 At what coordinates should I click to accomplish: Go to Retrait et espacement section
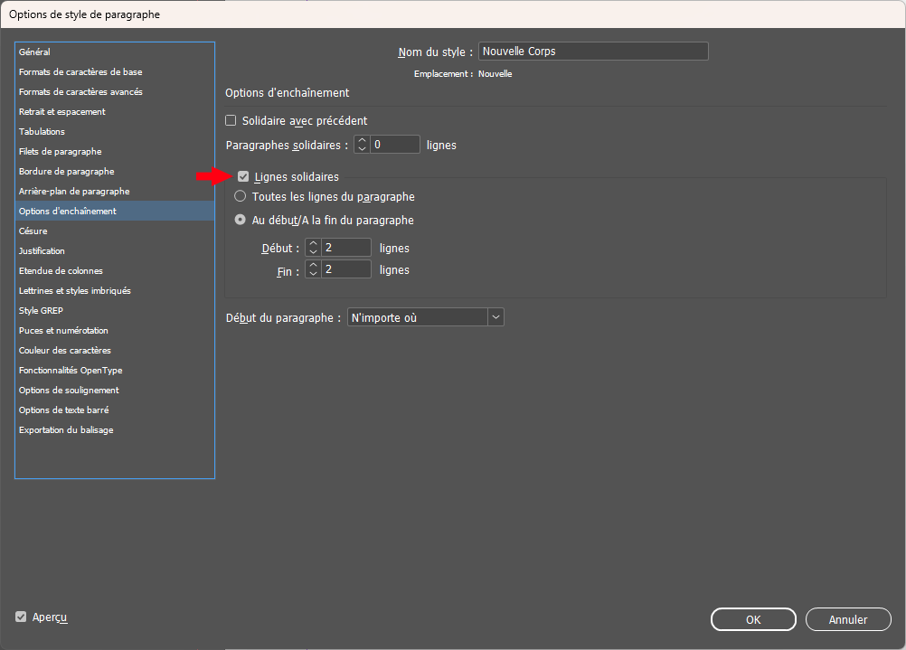point(62,112)
